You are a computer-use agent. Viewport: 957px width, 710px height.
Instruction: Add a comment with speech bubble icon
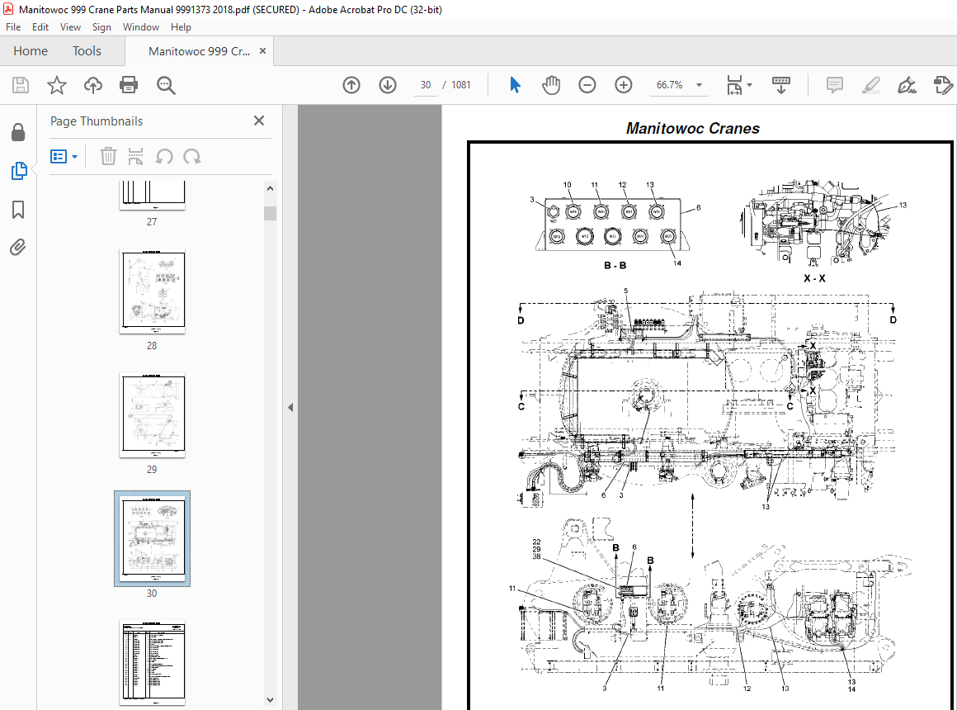[834, 85]
